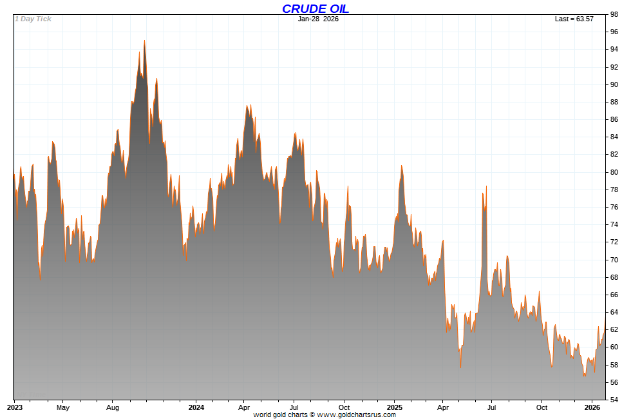Click the Apr label between 2024 and 2025
631x419 pixels.
[244, 407]
